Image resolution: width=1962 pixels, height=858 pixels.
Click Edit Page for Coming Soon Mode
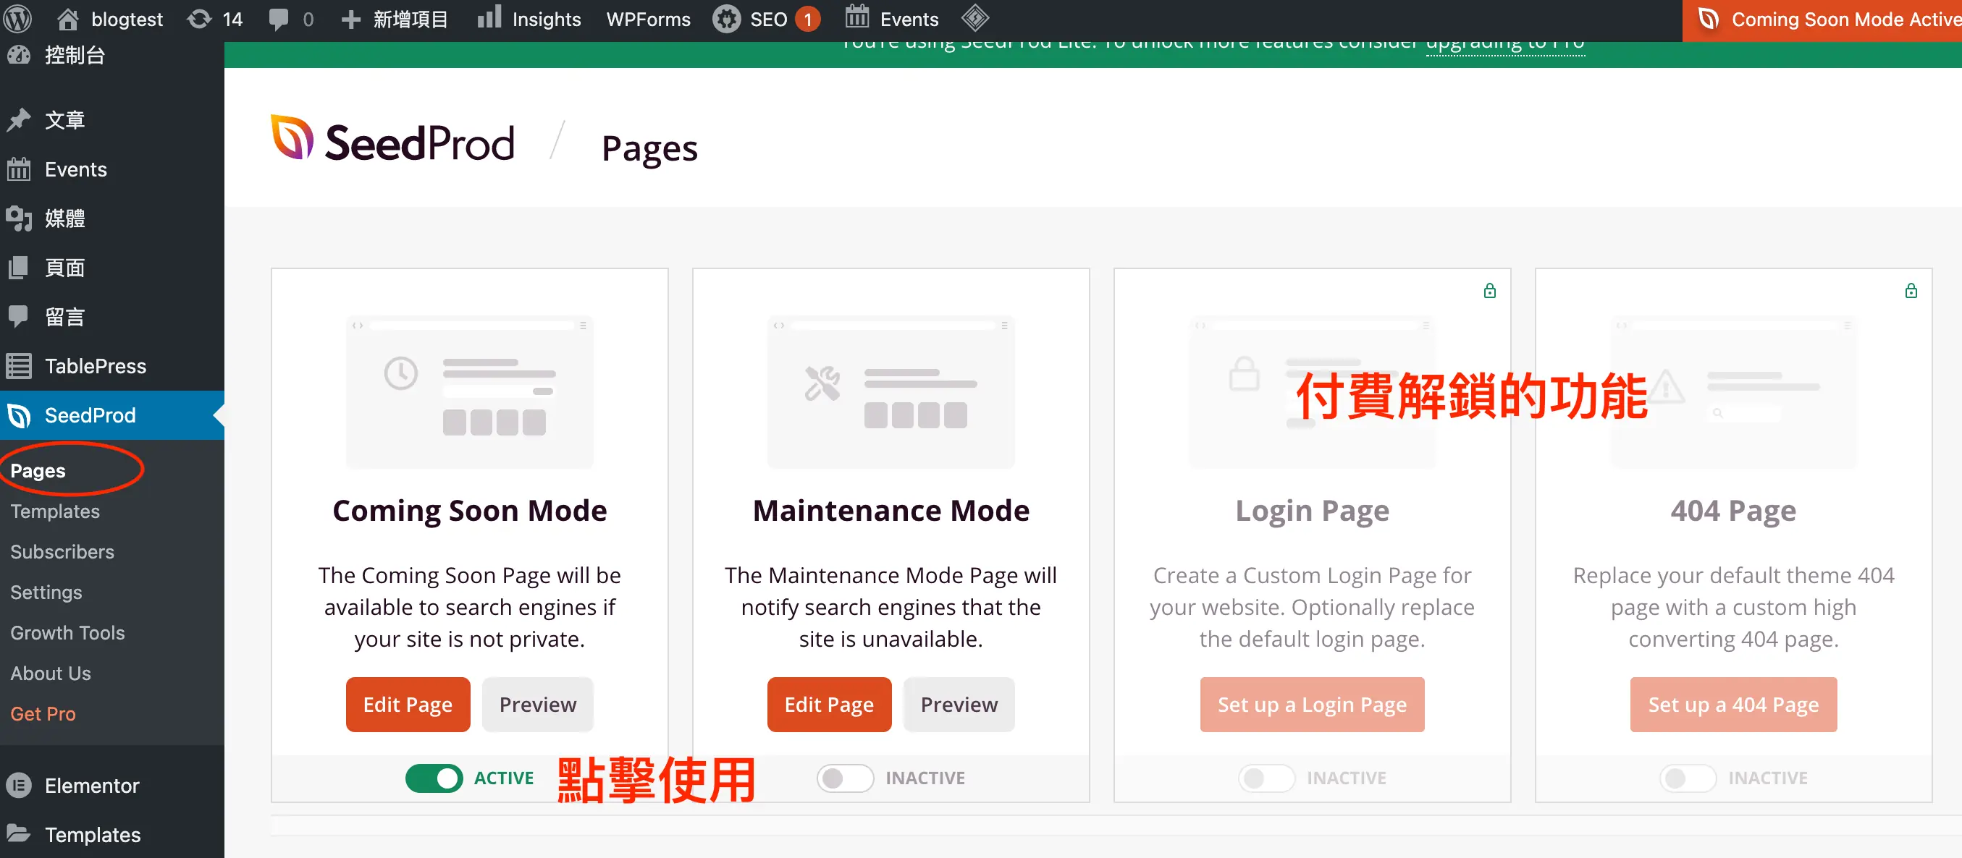coord(408,704)
